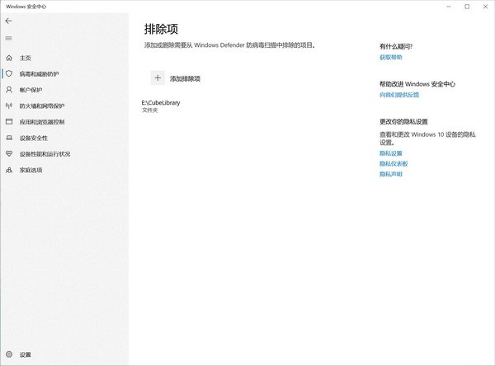
Task: Open 应用和浏览器控制 sidebar item
Action: click(x=42, y=122)
